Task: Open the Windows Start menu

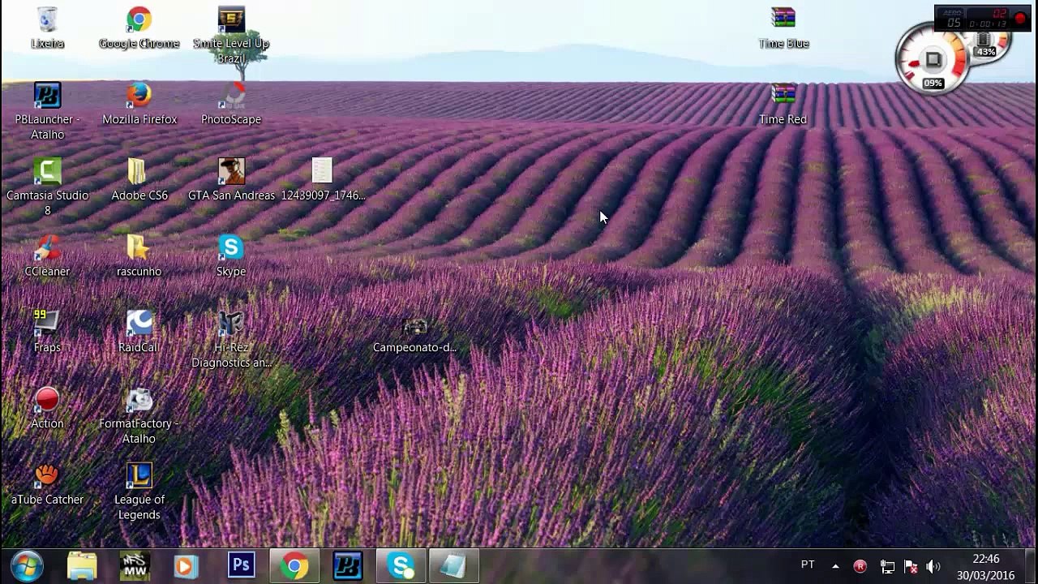Action: pyautogui.click(x=27, y=566)
